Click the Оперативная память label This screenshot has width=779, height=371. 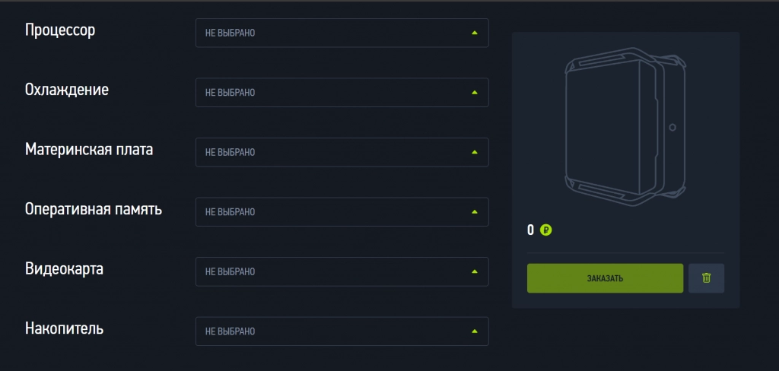click(x=94, y=209)
